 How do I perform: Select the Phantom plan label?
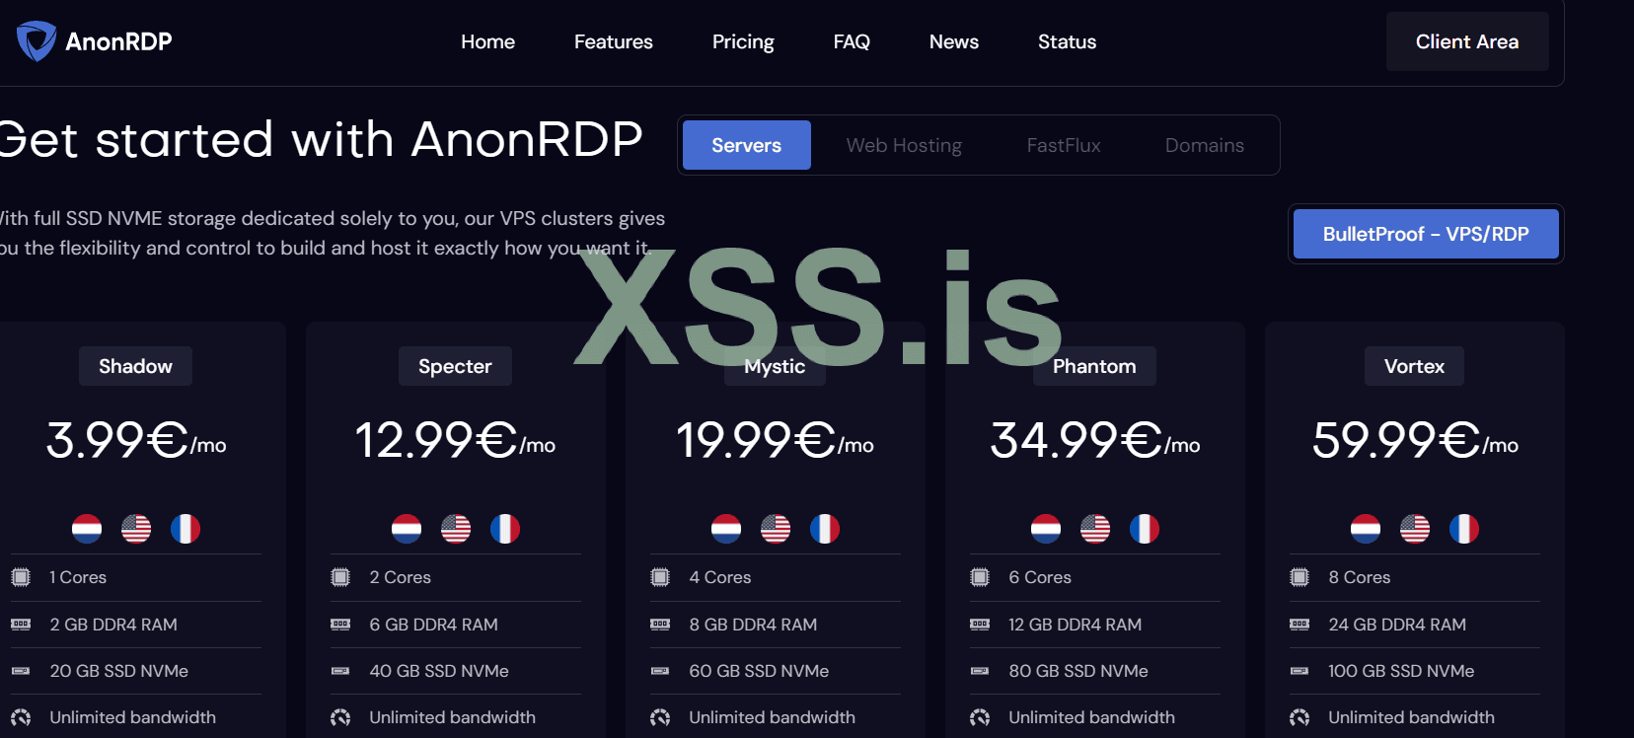coord(1094,366)
